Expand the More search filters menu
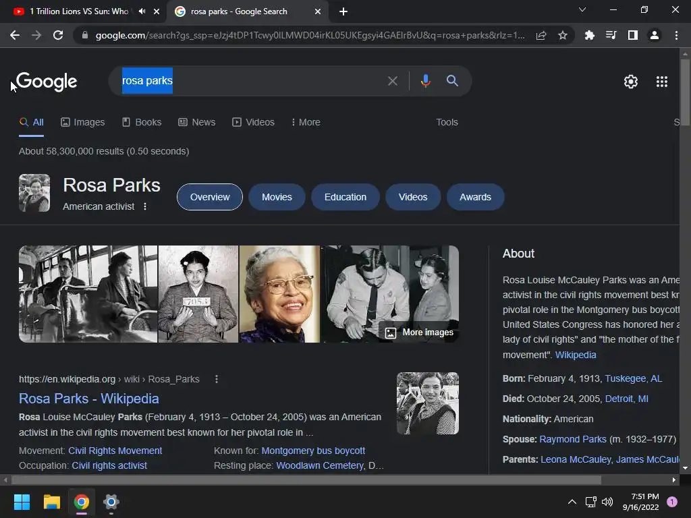This screenshot has height=518, width=691. 306,122
